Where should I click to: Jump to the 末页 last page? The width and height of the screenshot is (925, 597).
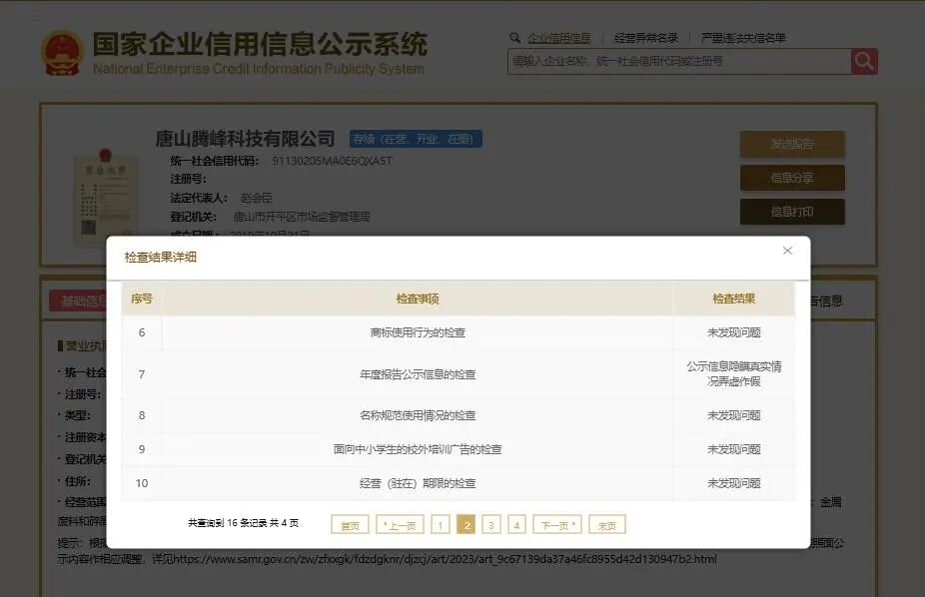[607, 523]
